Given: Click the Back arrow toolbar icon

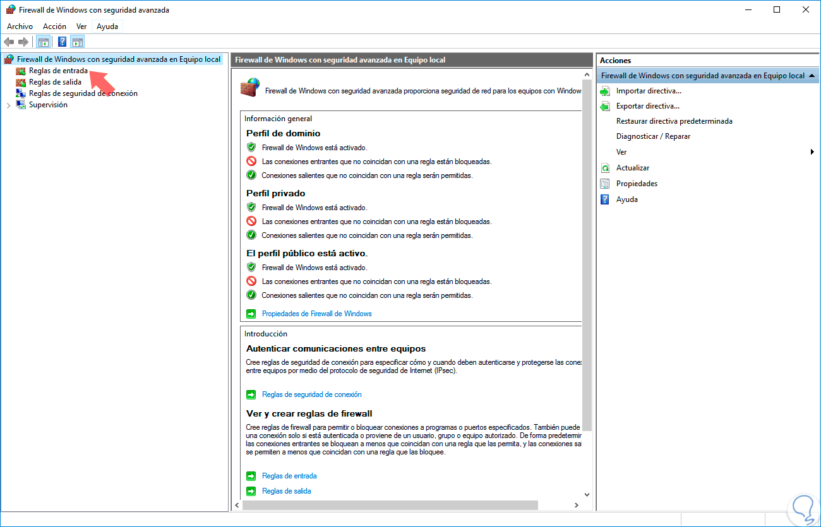Looking at the screenshot, I should pos(9,42).
